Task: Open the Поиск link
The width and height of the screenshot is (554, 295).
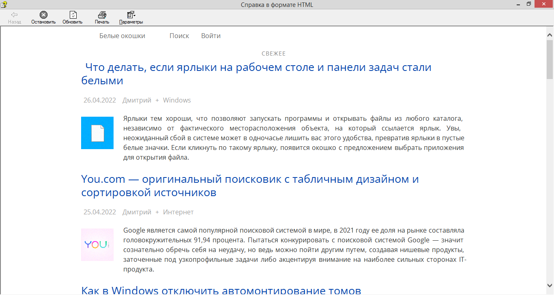Action: coord(179,36)
